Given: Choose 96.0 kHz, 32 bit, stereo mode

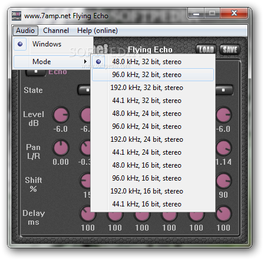Looking at the screenshot, I should 153,75.
